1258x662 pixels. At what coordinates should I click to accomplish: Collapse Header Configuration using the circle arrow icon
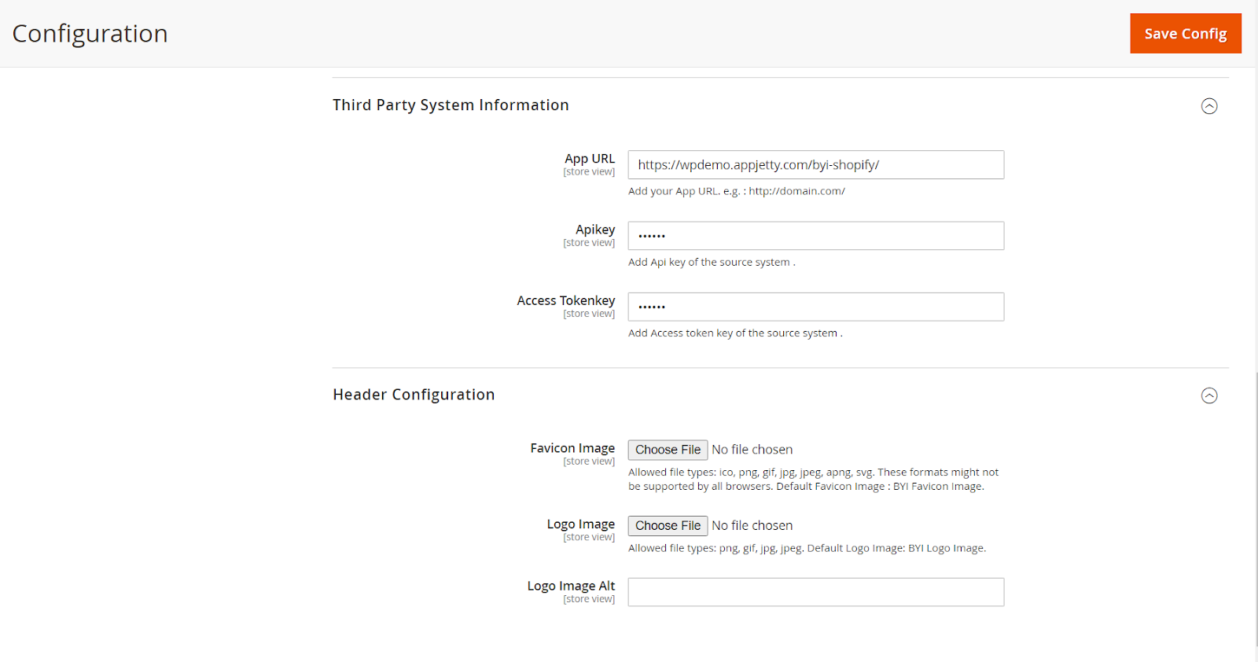[x=1209, y=395]
